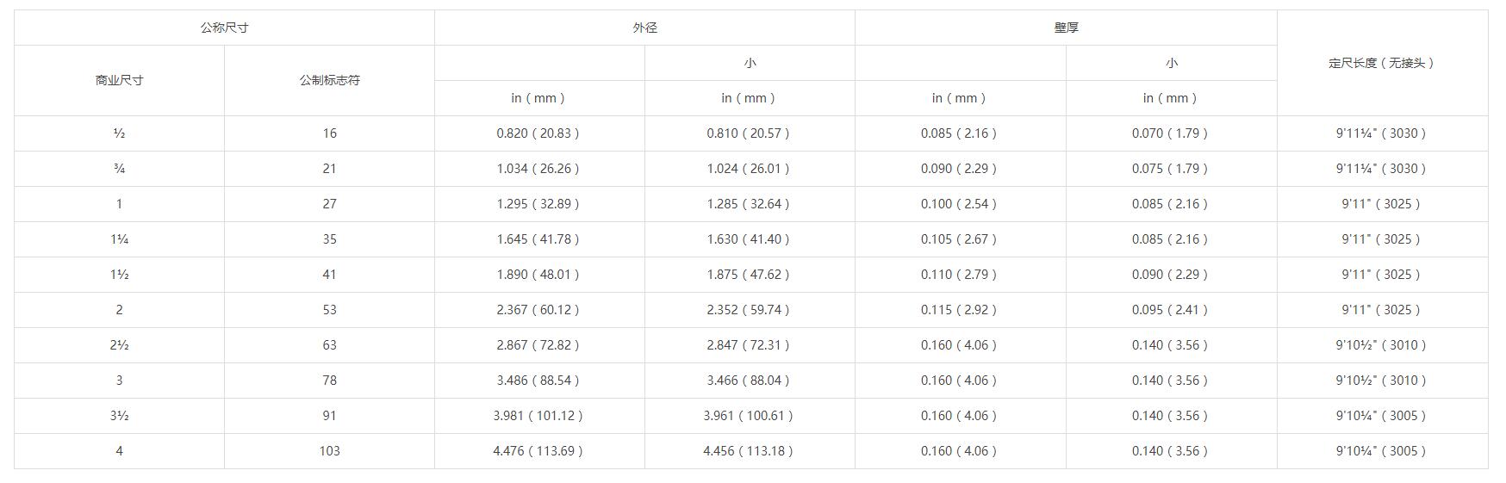The width and height of the screenshot is (1506, 483).
Task: Select wall thickness cell 0.110 (2.79)
Action: (959, 275)
